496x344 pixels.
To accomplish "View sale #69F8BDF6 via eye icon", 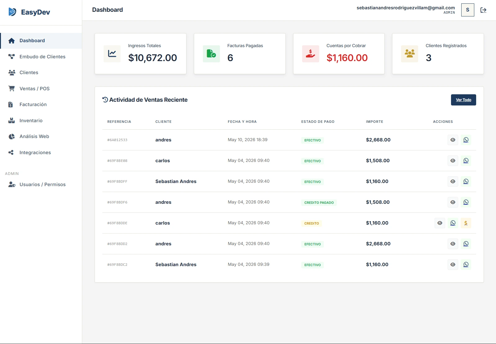I will [453, 202].
